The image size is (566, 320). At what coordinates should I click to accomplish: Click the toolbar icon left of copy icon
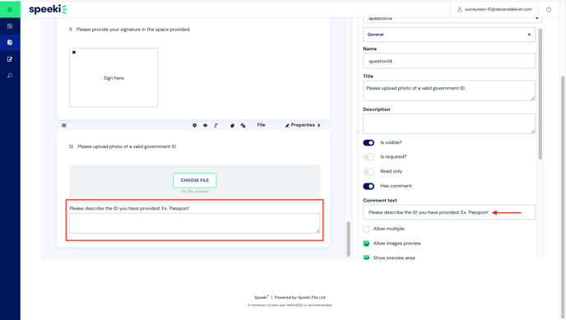216,125
